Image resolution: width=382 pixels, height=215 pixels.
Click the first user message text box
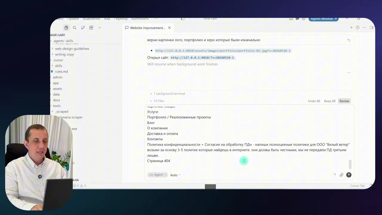[x=249, y=40]
